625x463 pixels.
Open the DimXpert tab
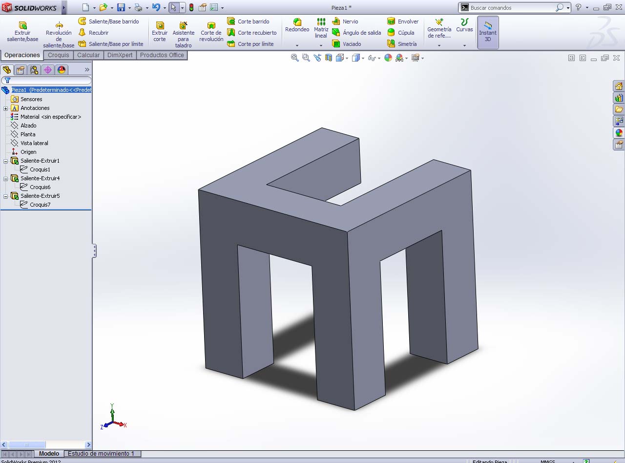[120, 55]
